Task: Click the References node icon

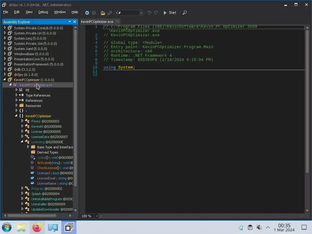Action: 21,100
